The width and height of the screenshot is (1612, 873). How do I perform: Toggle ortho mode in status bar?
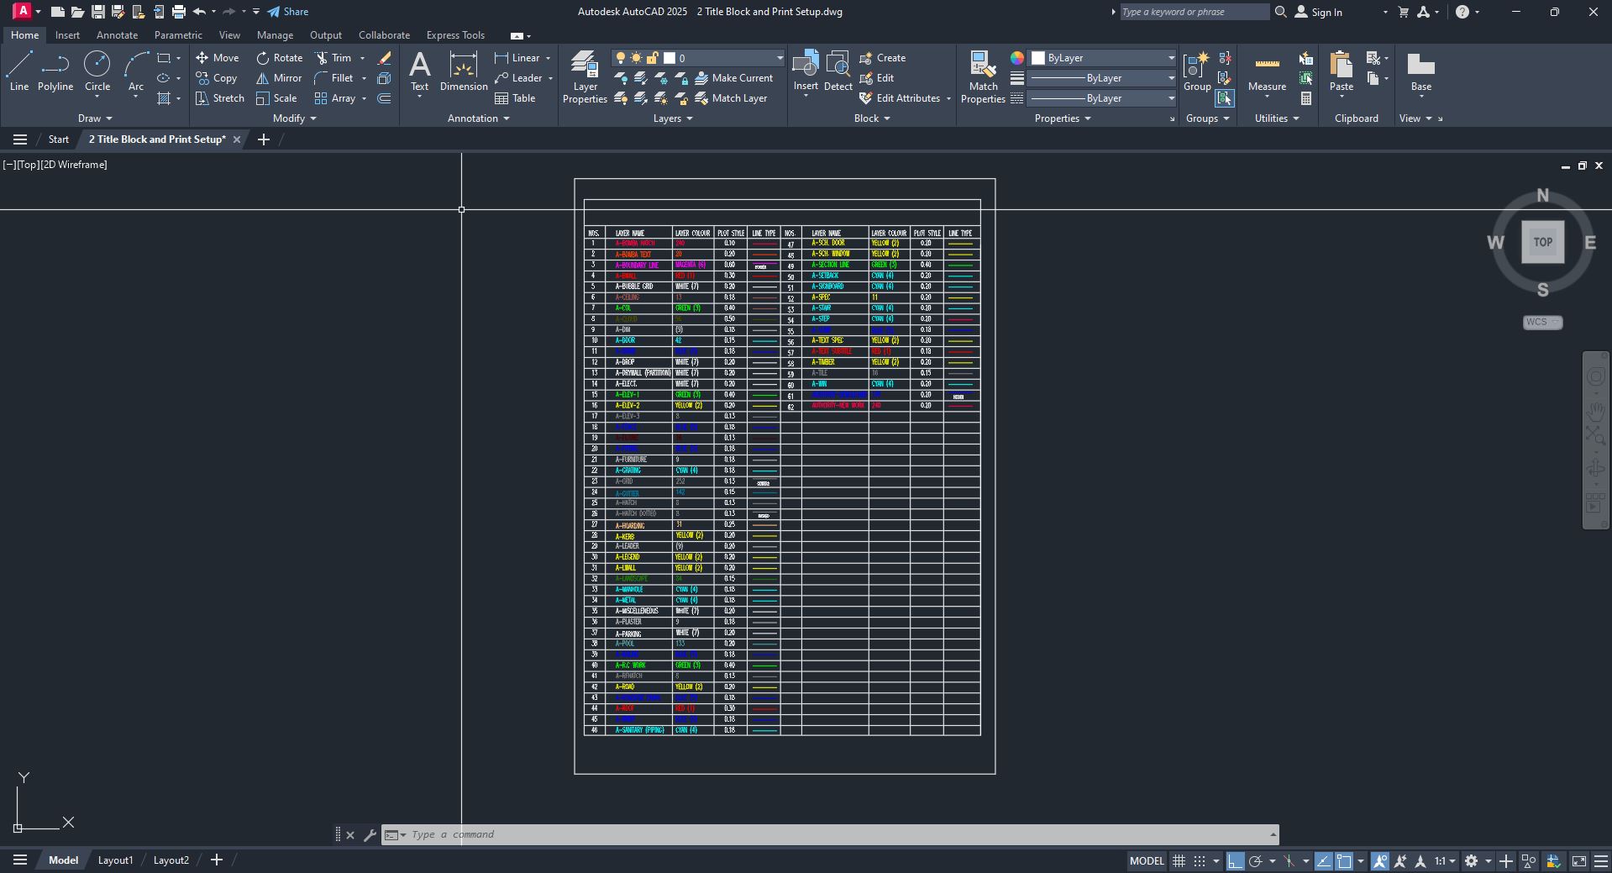(x=1235, y=861)
